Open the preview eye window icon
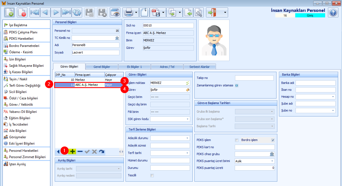342x186 pixels. pos(115,12)
